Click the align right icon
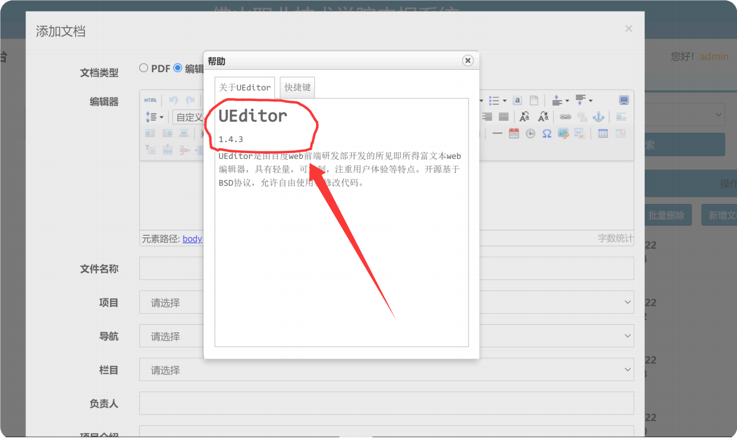The height and width of the screenshot is (439, 737). click(487, 117)
